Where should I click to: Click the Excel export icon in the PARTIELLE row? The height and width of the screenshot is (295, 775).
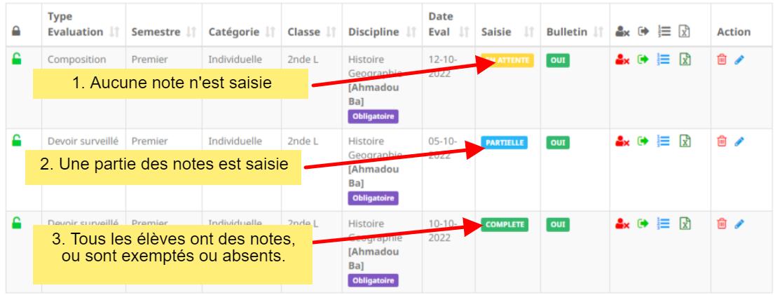pos(685,142)
